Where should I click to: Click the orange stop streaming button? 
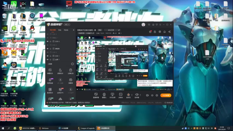point(166,95)
